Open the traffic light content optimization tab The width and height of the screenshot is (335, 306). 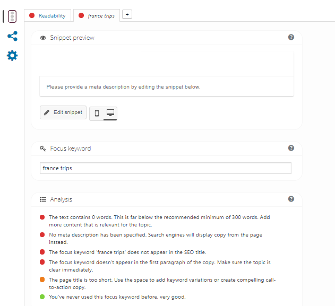[12, 16]
